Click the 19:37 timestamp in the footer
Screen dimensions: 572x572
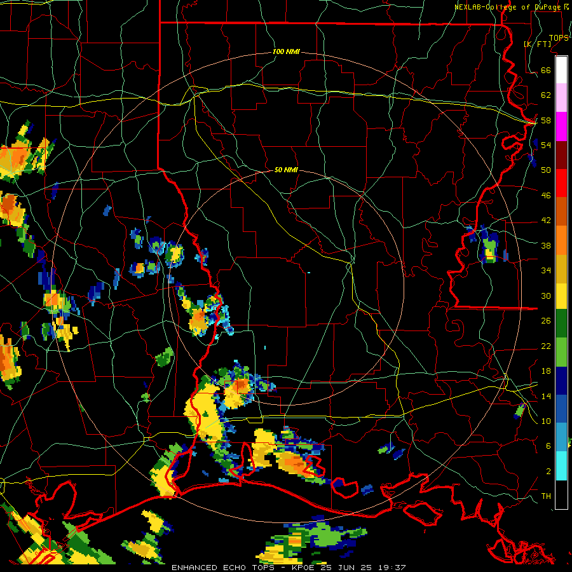pos(392,568)
